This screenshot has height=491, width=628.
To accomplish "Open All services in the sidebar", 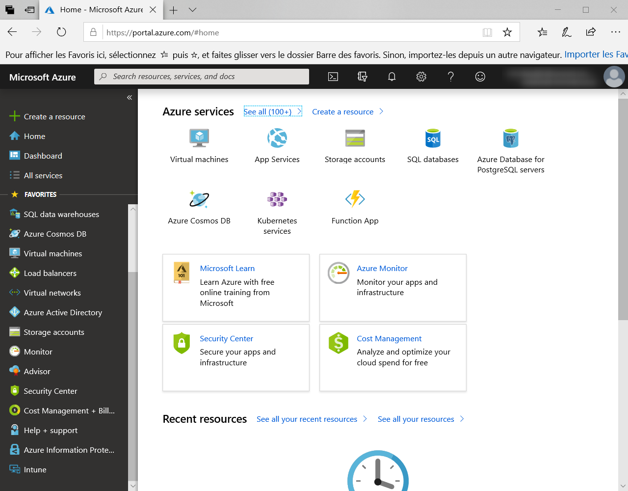I will click(43, 175).
